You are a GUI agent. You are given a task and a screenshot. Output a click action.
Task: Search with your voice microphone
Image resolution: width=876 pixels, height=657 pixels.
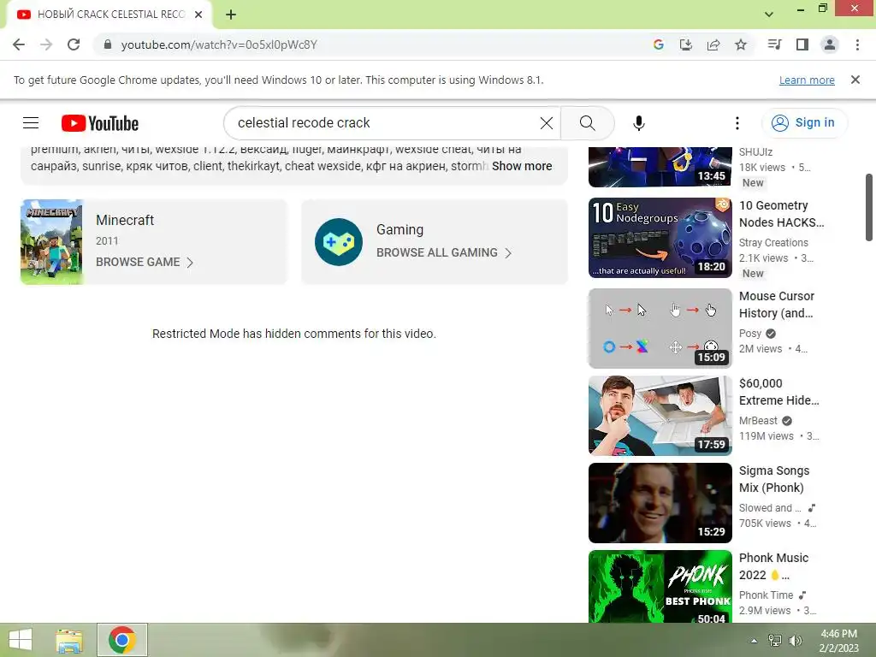click(638, 123)
